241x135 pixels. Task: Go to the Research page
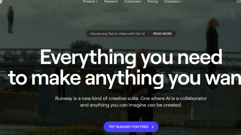click(111, 1)
